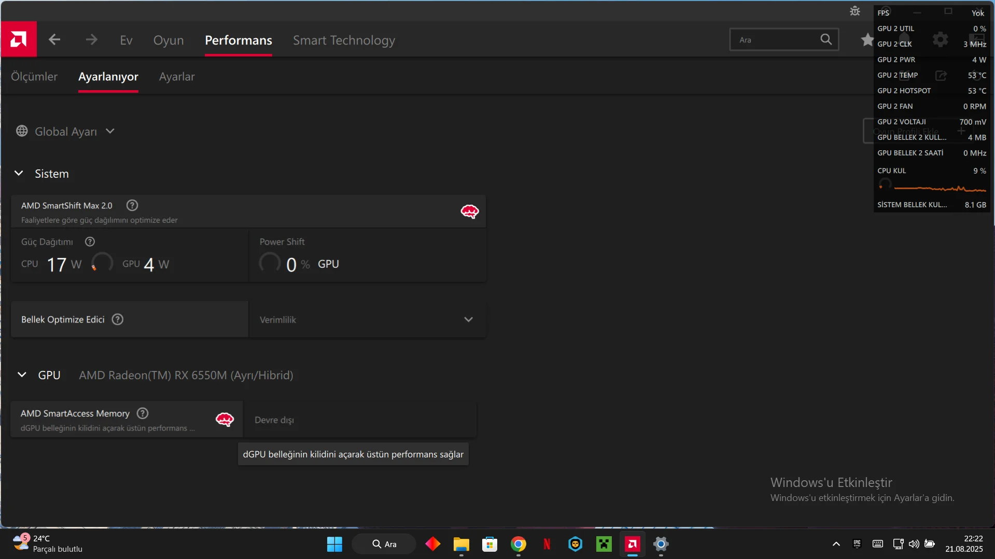Click the touch keyboard tray icon
Viewport: 995px width, 559px height.
877,543
